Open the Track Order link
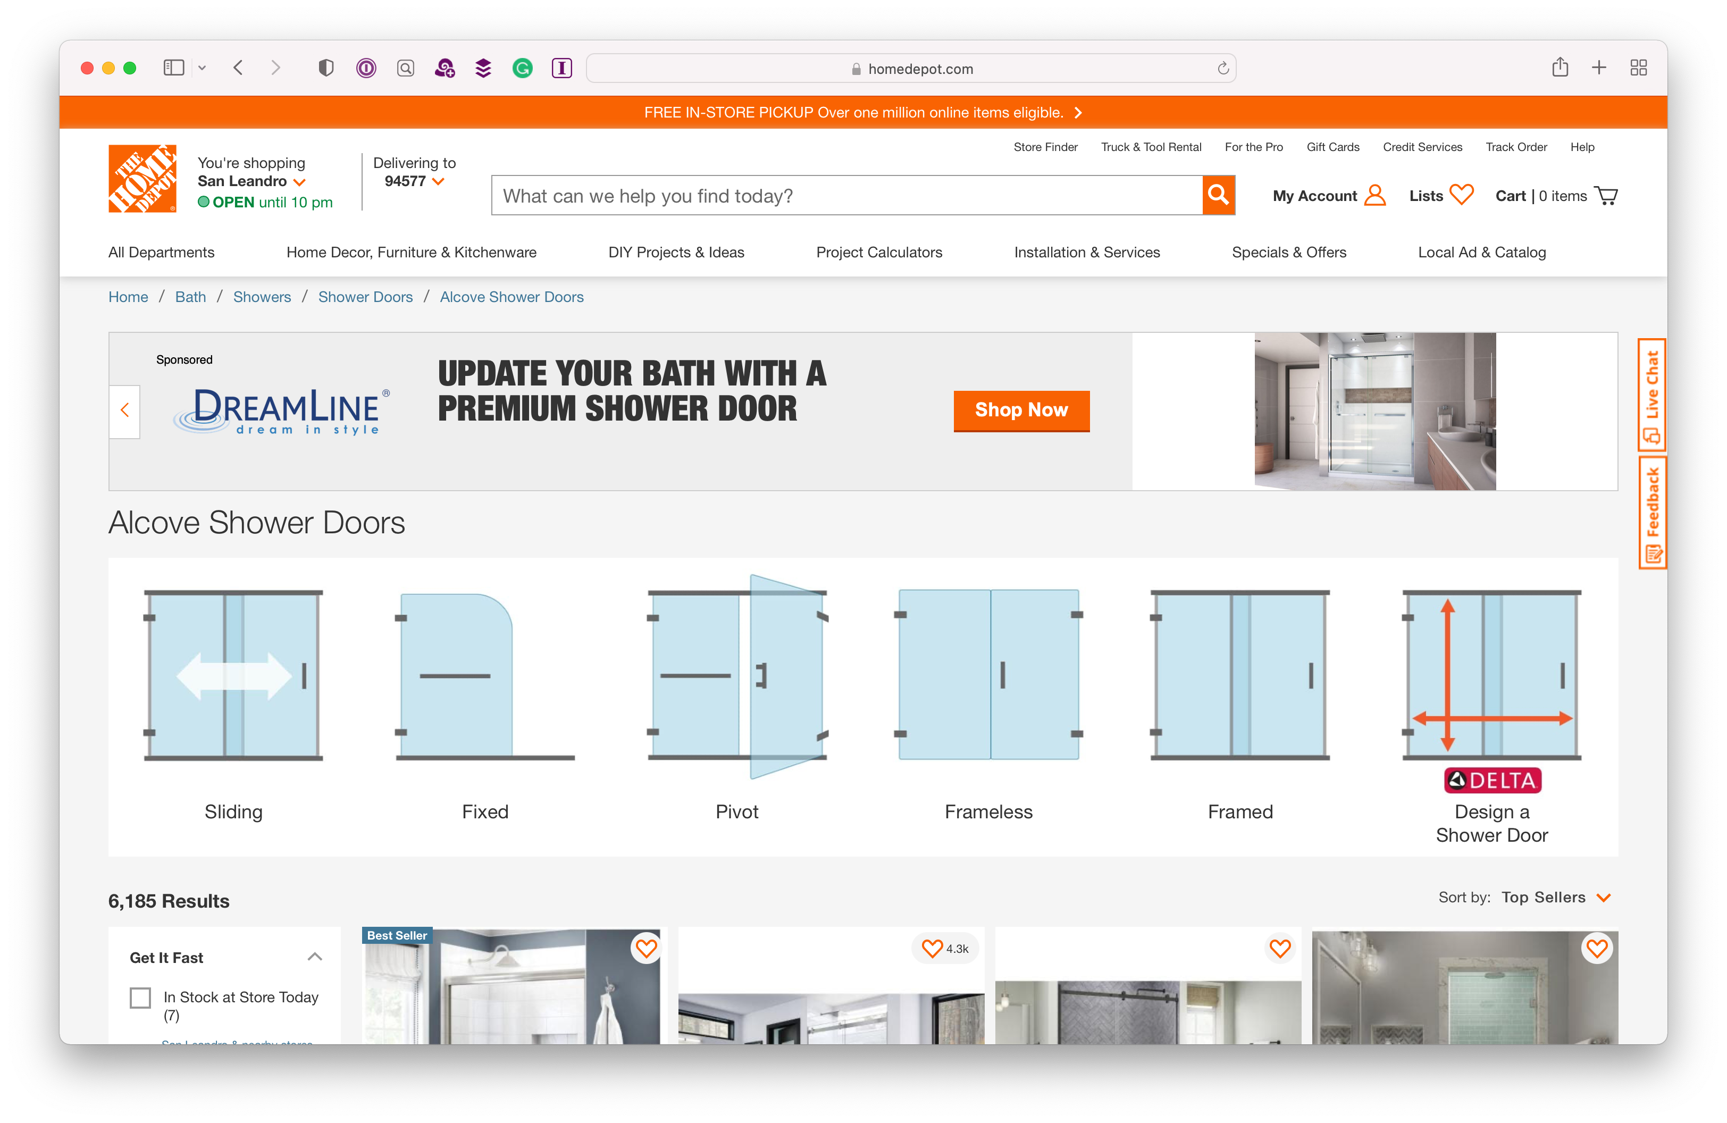The width and height of the screenshot is (1727, 1123). click(x=1516, y=147)
